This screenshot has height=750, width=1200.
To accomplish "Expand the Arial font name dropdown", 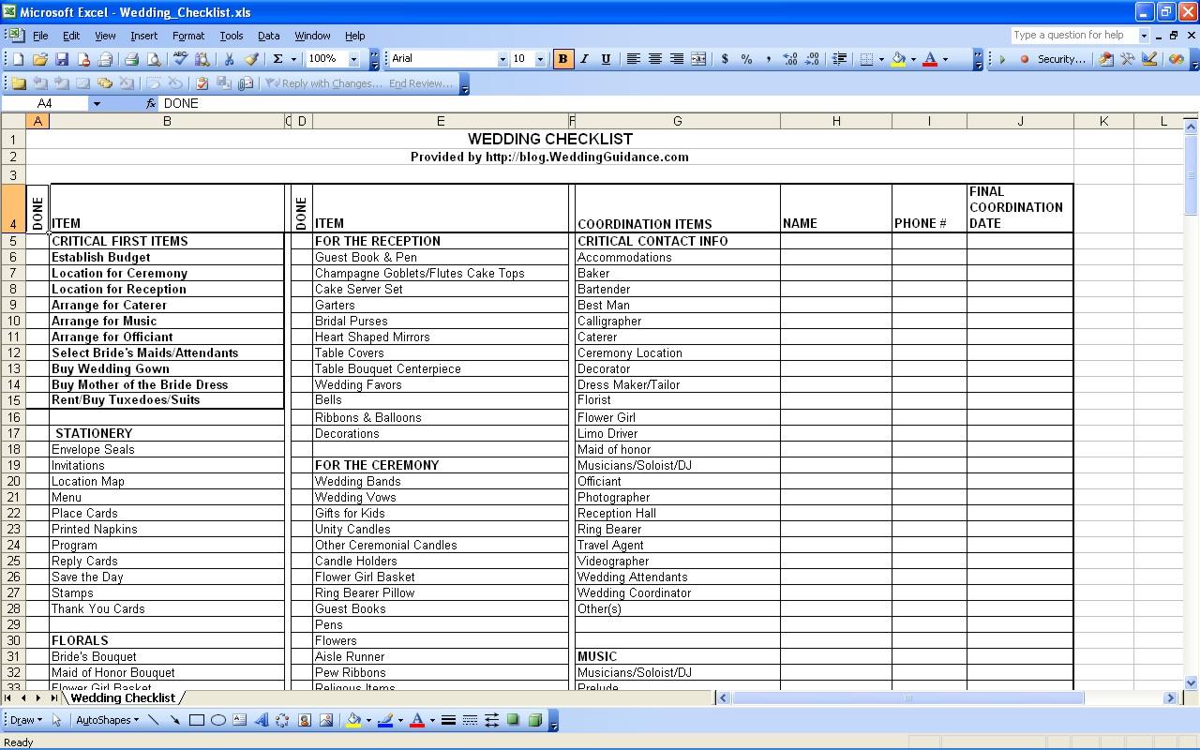I will tap(502, 59).
